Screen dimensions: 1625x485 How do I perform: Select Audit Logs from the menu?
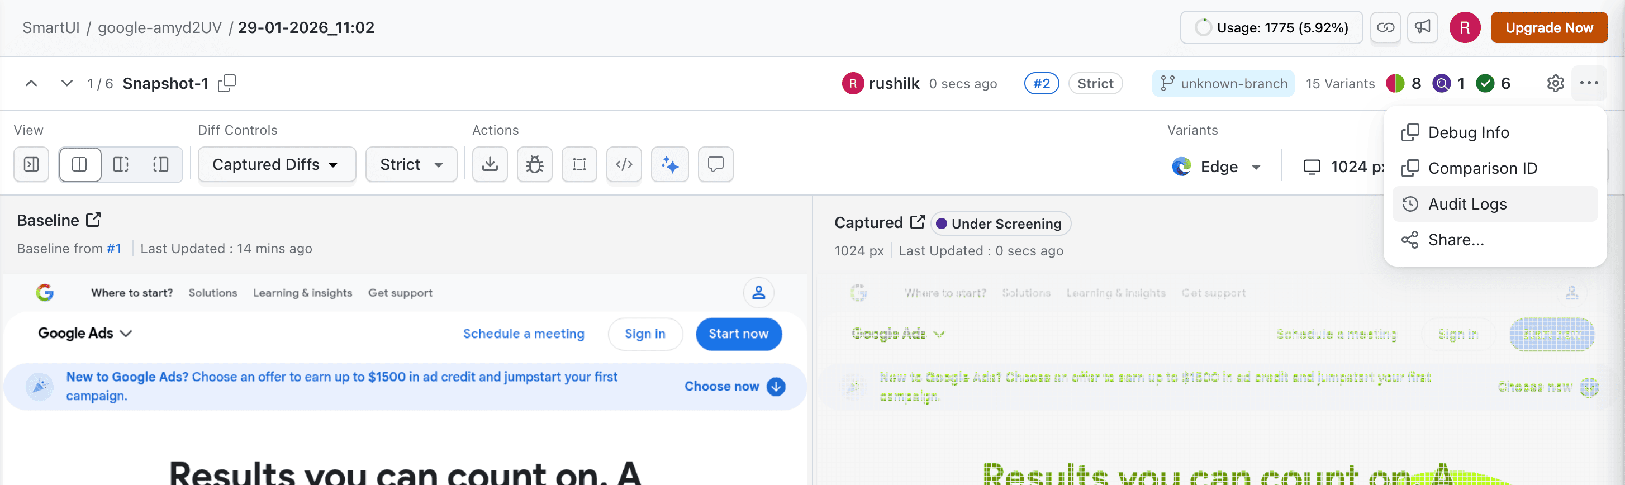[x=1467, y=204]
